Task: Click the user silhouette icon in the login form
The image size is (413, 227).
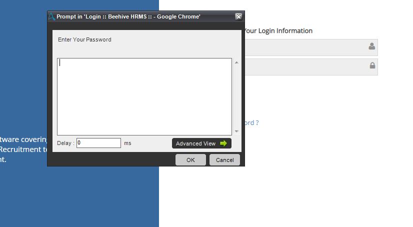Action: click(371, 46)
